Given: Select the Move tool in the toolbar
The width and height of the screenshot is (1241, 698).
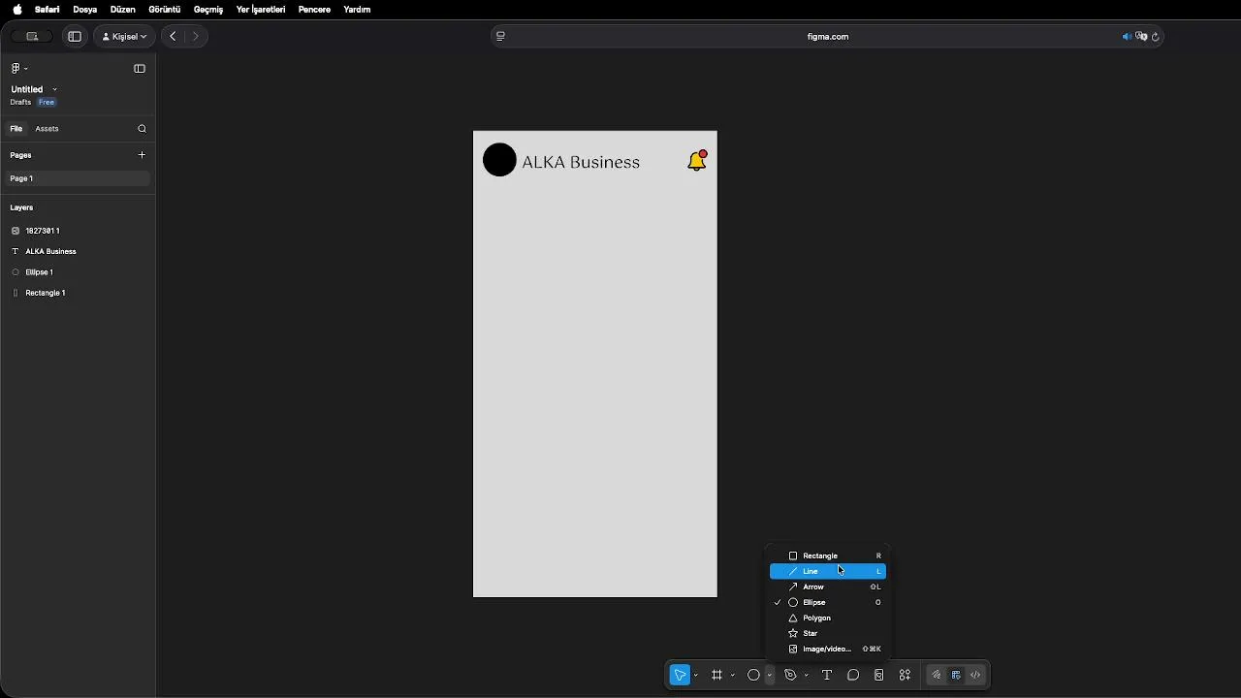Looking at the screenshot, I should (x=681, y=676).
